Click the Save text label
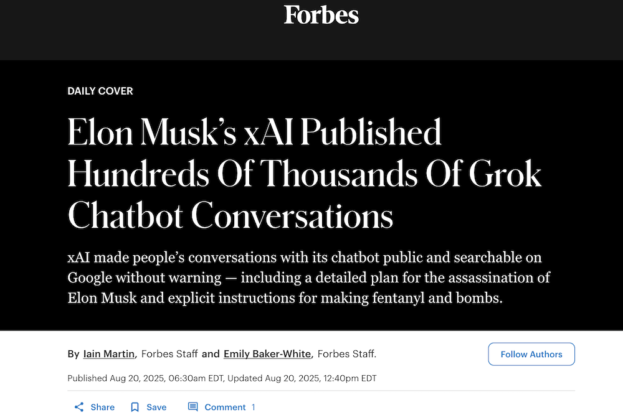The height and width of the screenshot is (420, 623). coord(156,407)
